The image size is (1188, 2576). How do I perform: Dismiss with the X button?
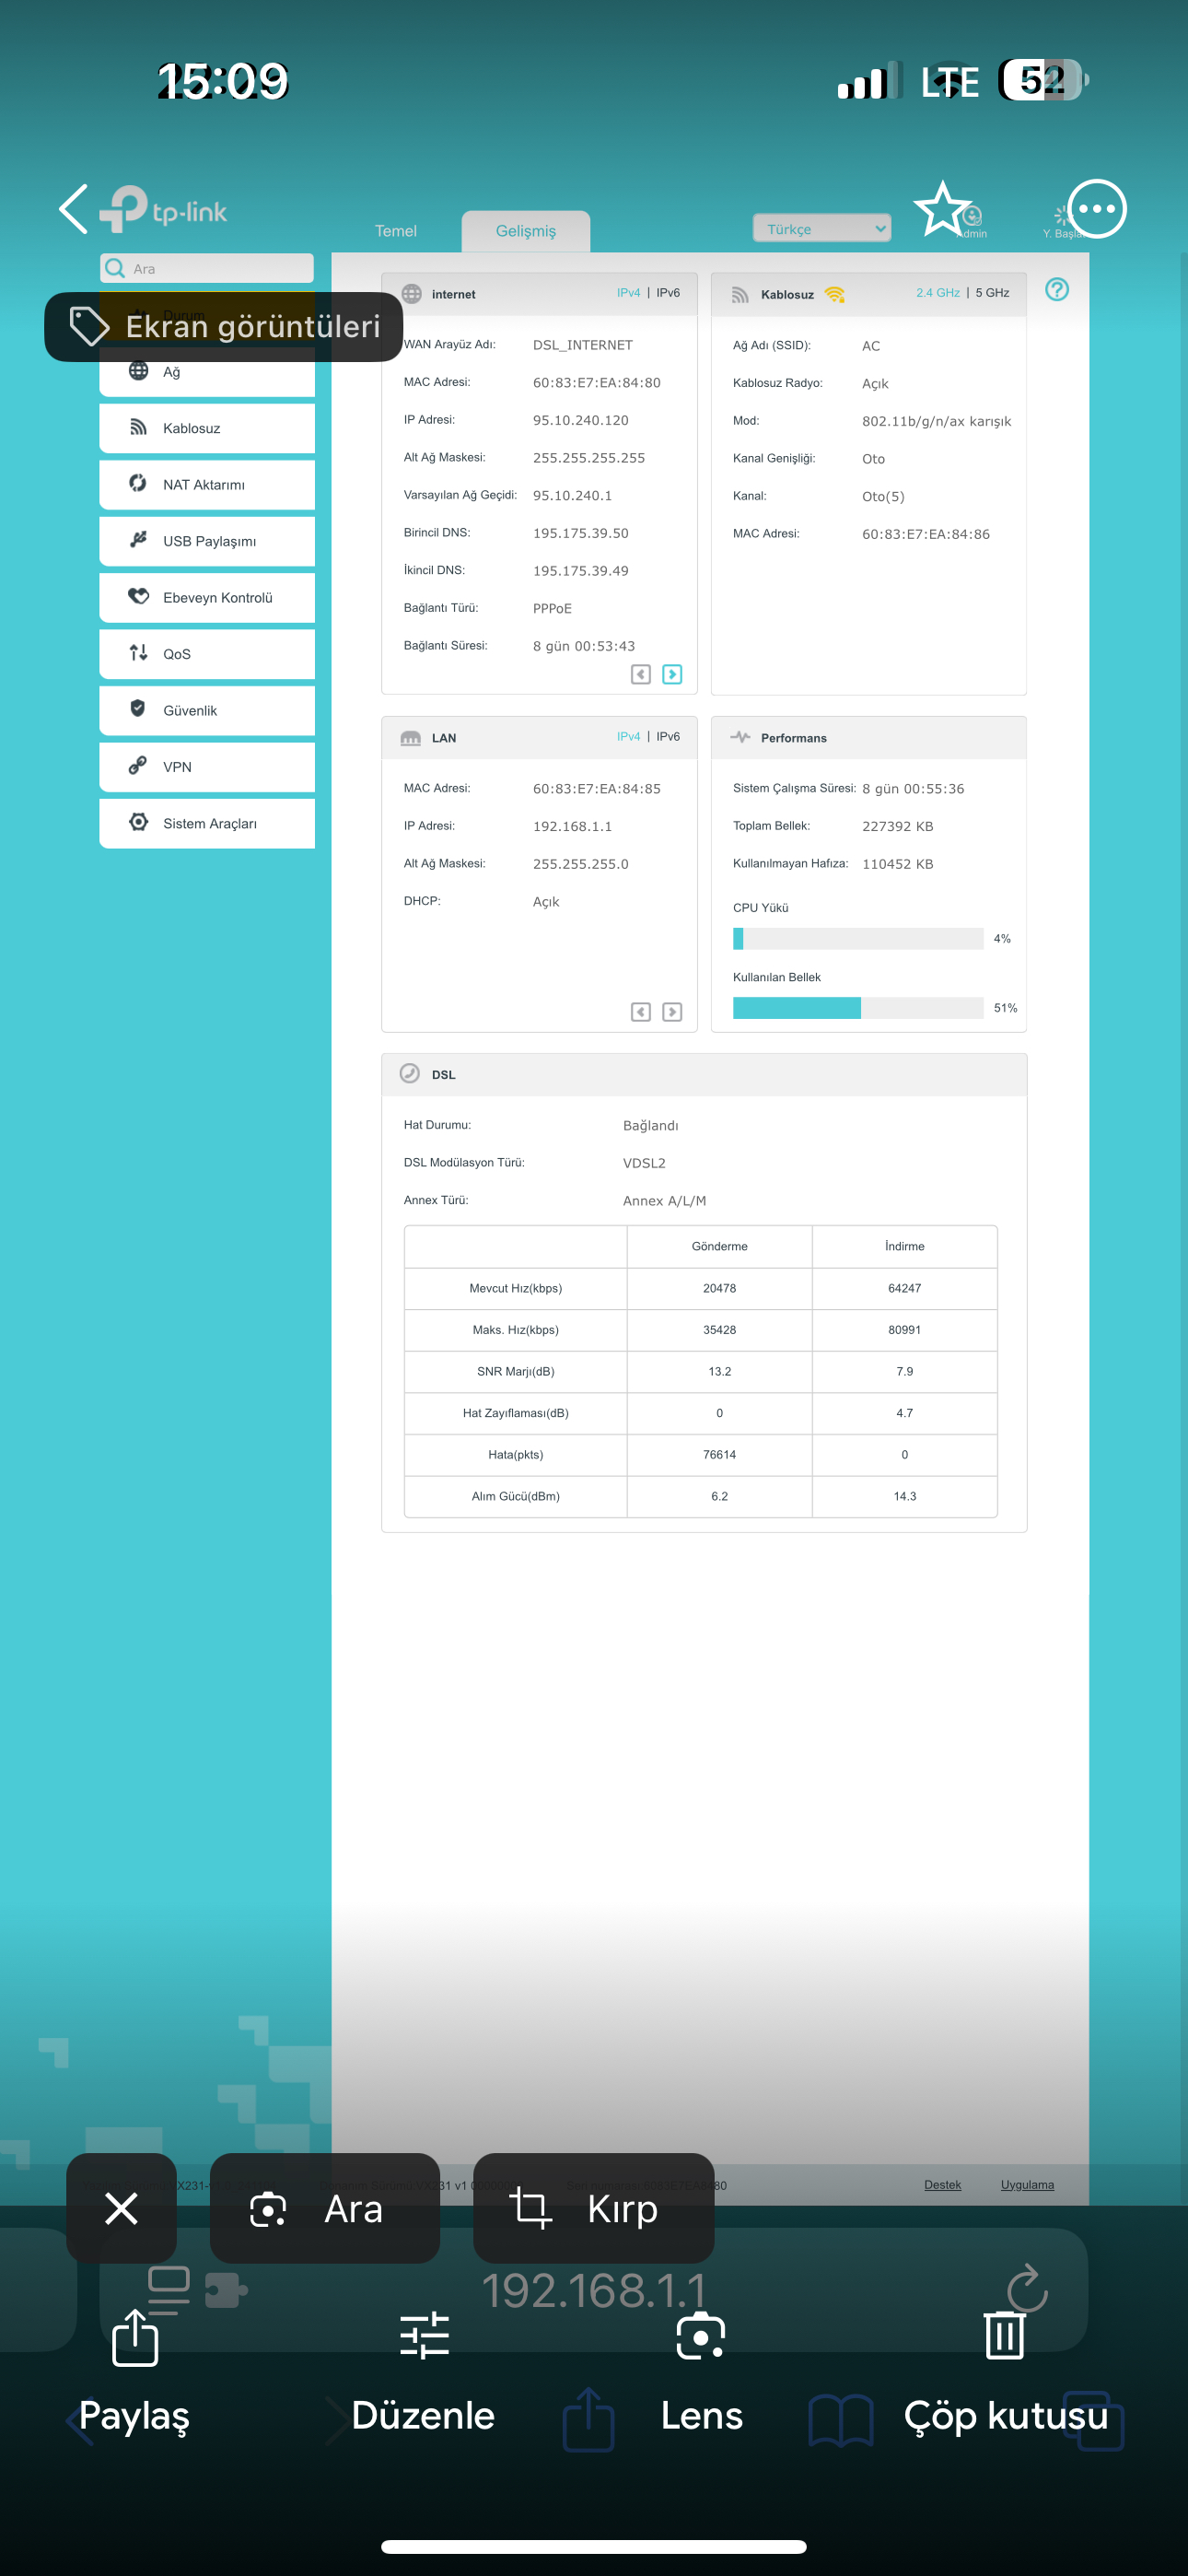coord(121,2208)
